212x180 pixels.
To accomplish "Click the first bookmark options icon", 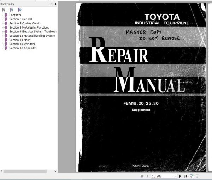I will click(x=4, y=10).
